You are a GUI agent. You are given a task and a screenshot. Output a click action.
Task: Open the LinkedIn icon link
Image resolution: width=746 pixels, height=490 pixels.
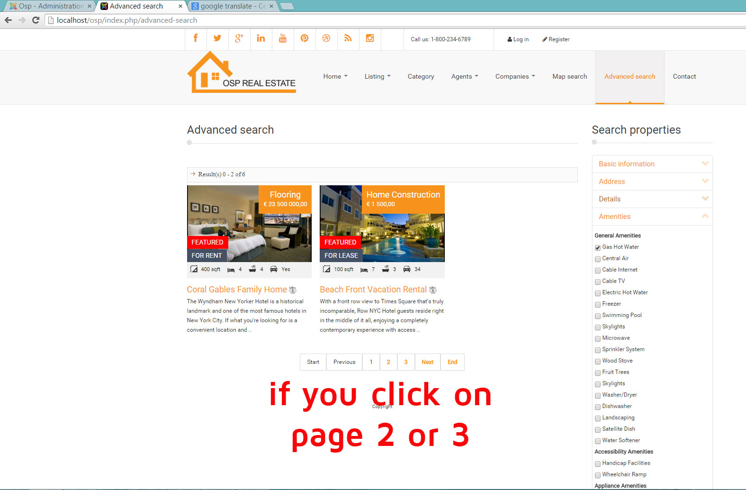pyautogui.click(x=261, y=38)
